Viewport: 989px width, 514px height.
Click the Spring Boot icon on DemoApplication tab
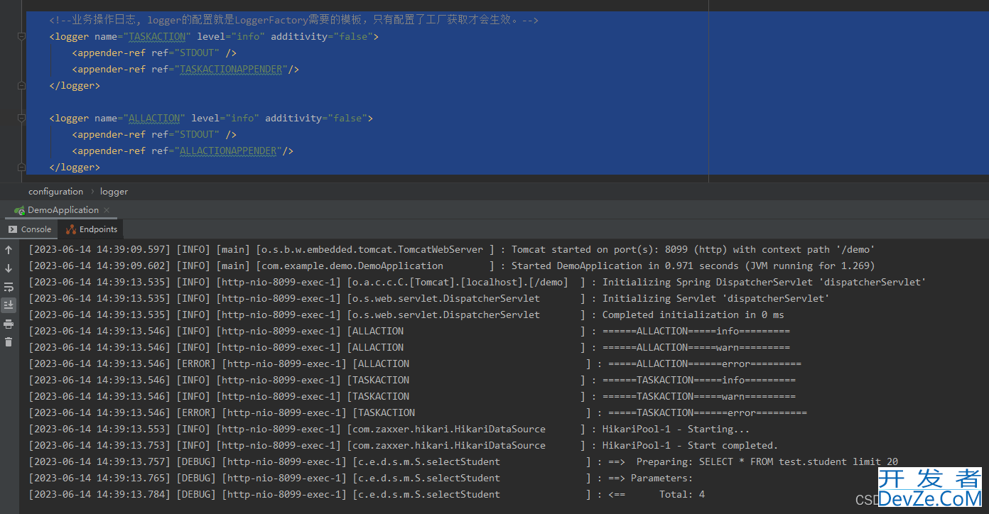19,210
